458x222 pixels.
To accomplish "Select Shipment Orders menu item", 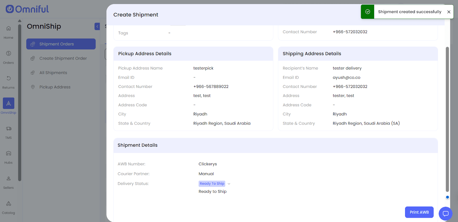I will click(61, 44).
